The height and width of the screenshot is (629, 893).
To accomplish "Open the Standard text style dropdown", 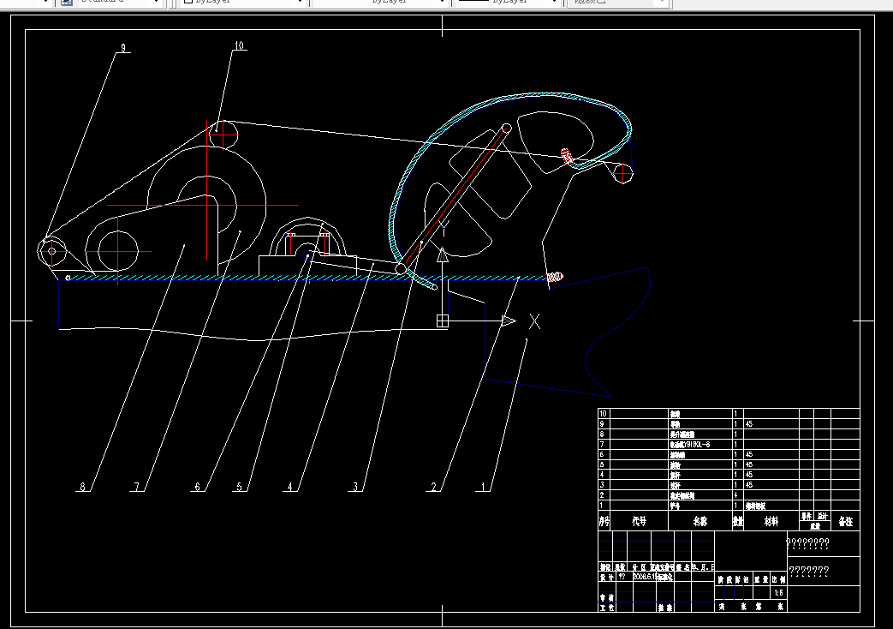I will pyautogui.click(x=156, y=3).
